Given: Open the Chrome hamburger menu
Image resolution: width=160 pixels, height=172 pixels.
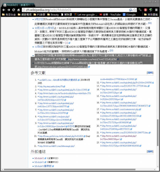Looking at the screenshot, I should click(156, 10).
